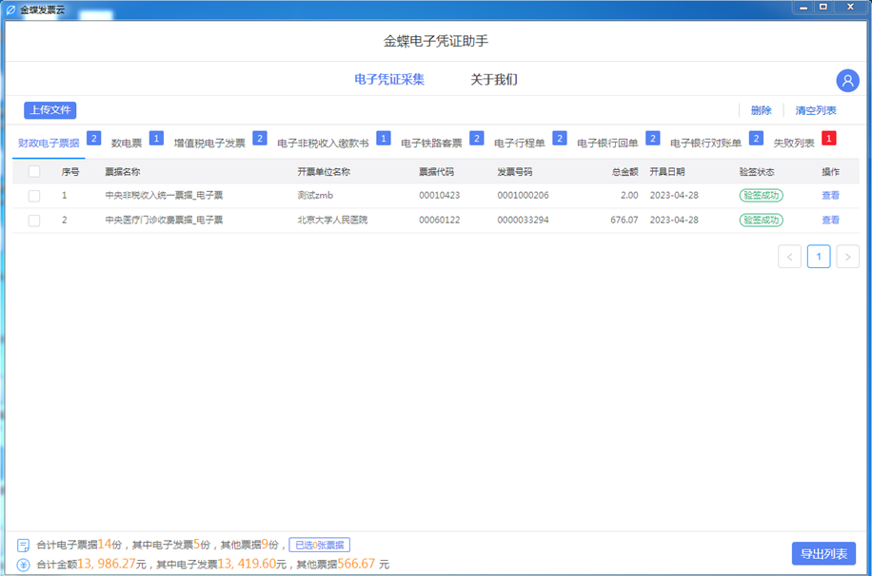Click 查看 for row 1 测试zmb
Viewport: 872px width, 576px height.
(x=830, y=196)
